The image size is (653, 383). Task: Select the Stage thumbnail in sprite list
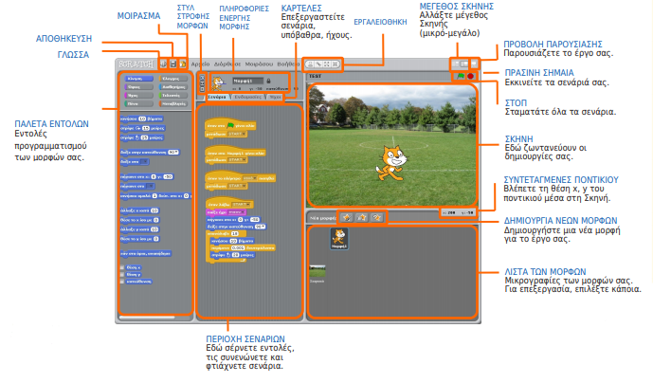(x=317, y=274)
